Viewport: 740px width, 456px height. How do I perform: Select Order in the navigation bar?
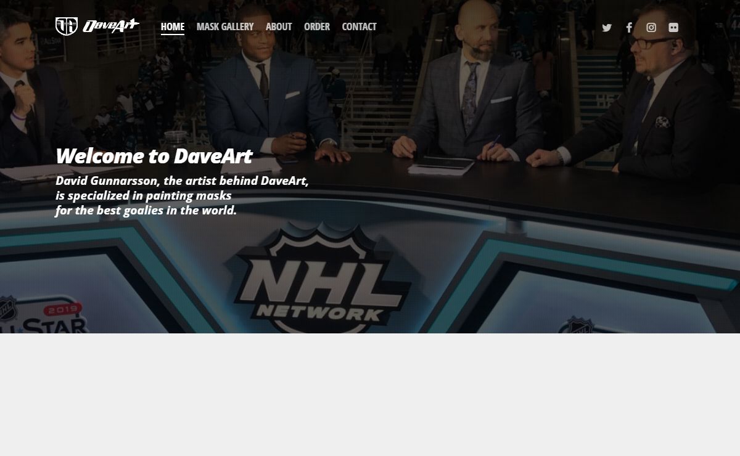tap(316, 26)
